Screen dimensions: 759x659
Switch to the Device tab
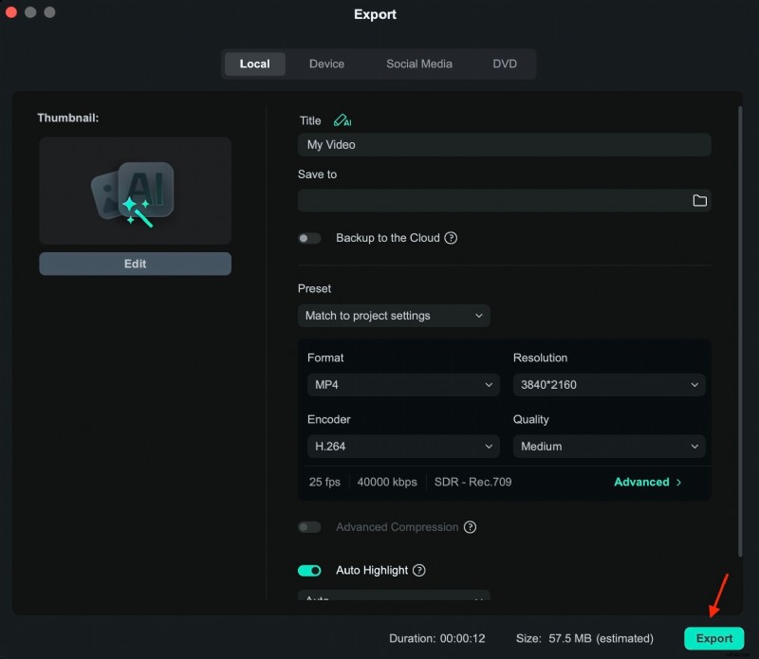point(326,64)
